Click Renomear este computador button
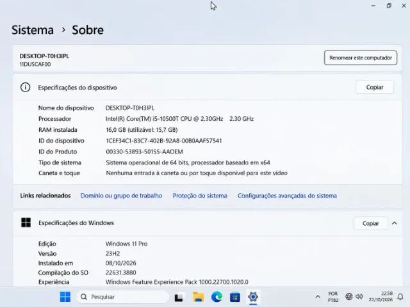This screenshot has height=307, width=410. click(x=361, y=58)
